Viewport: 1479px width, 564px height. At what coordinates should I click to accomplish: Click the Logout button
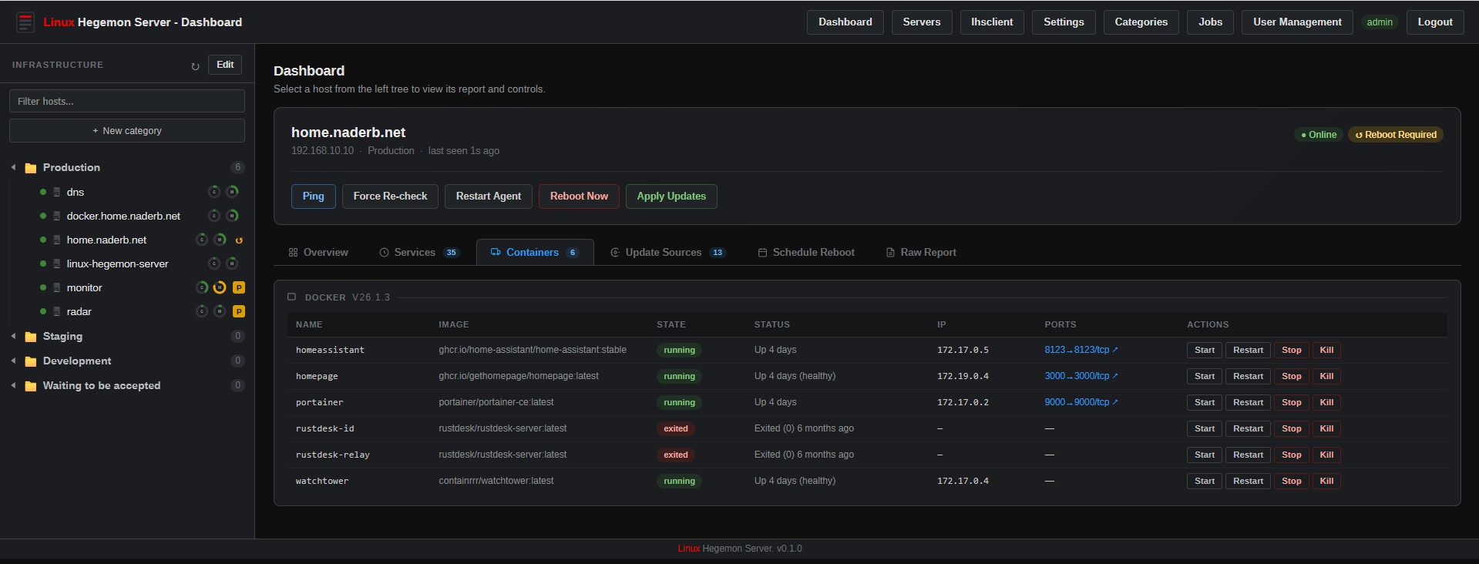pyautogui.click(x=1435, y=22)
